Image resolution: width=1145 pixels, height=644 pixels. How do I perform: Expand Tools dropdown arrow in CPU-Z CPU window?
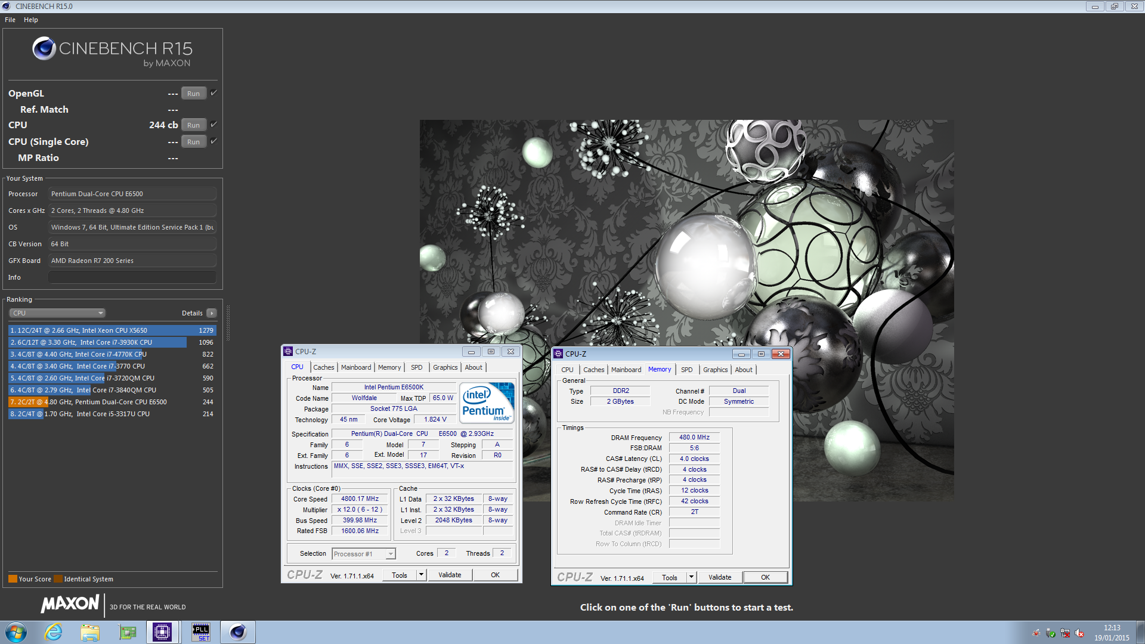tap(421, 575)
